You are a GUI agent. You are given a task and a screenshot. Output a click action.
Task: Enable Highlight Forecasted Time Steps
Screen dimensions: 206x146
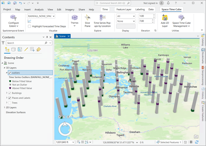click(29, 27)
